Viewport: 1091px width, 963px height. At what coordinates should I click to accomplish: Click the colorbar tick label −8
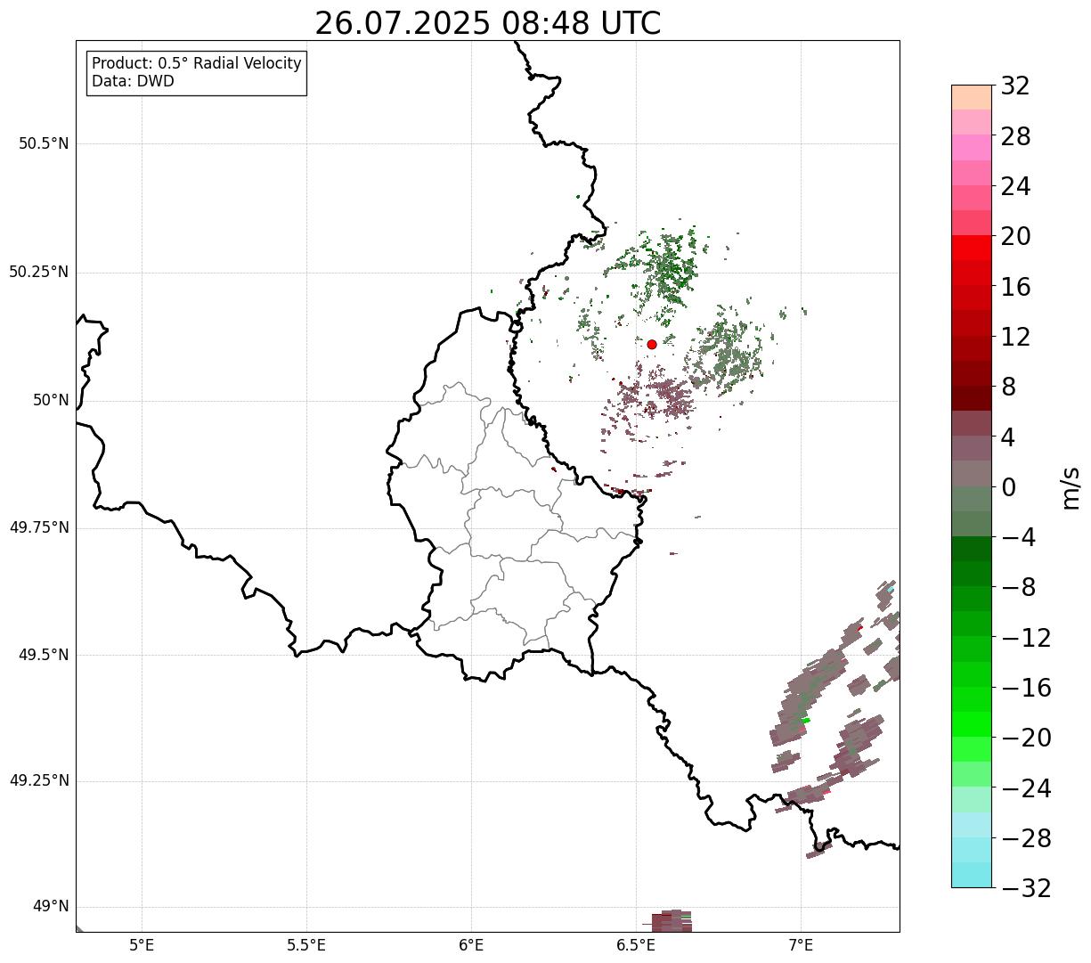1017,588
